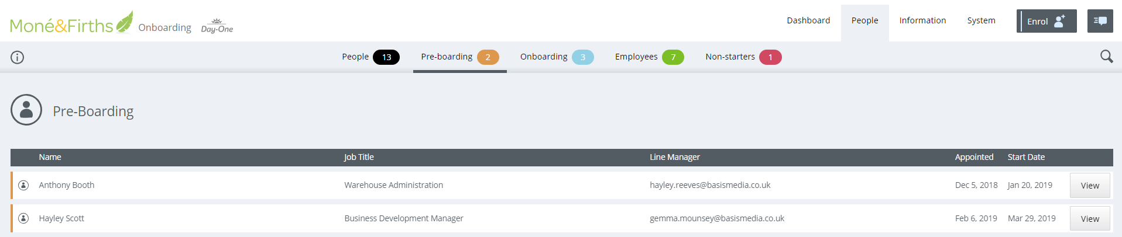Switch to the Onboarding tab

click(556, 57)
